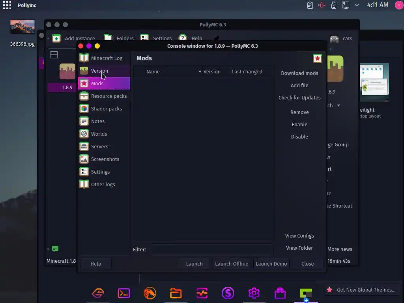
Task: Open the clipboard tray icon
Action: tap(310, 5)
